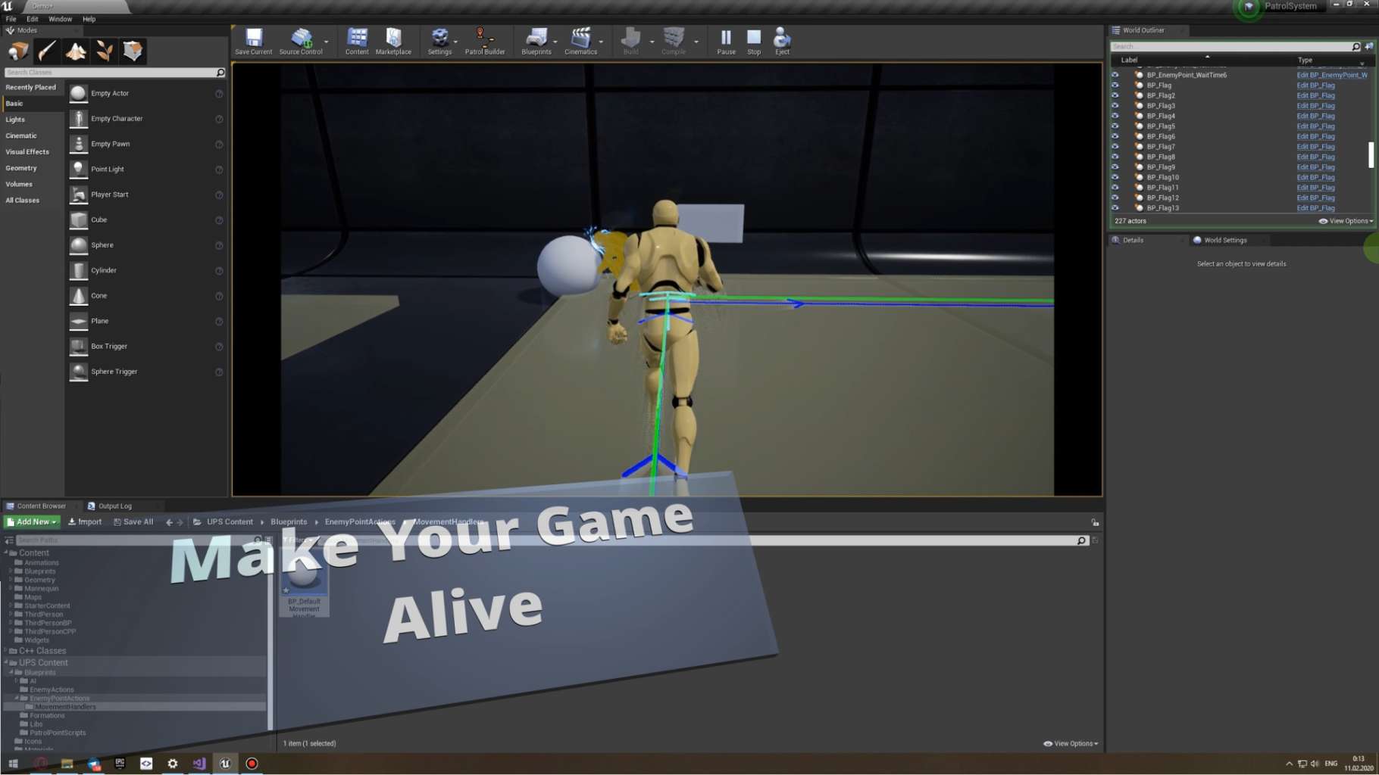Open the Window menu
Viewport: 1379px width, 775px height.
pos(60,19)
